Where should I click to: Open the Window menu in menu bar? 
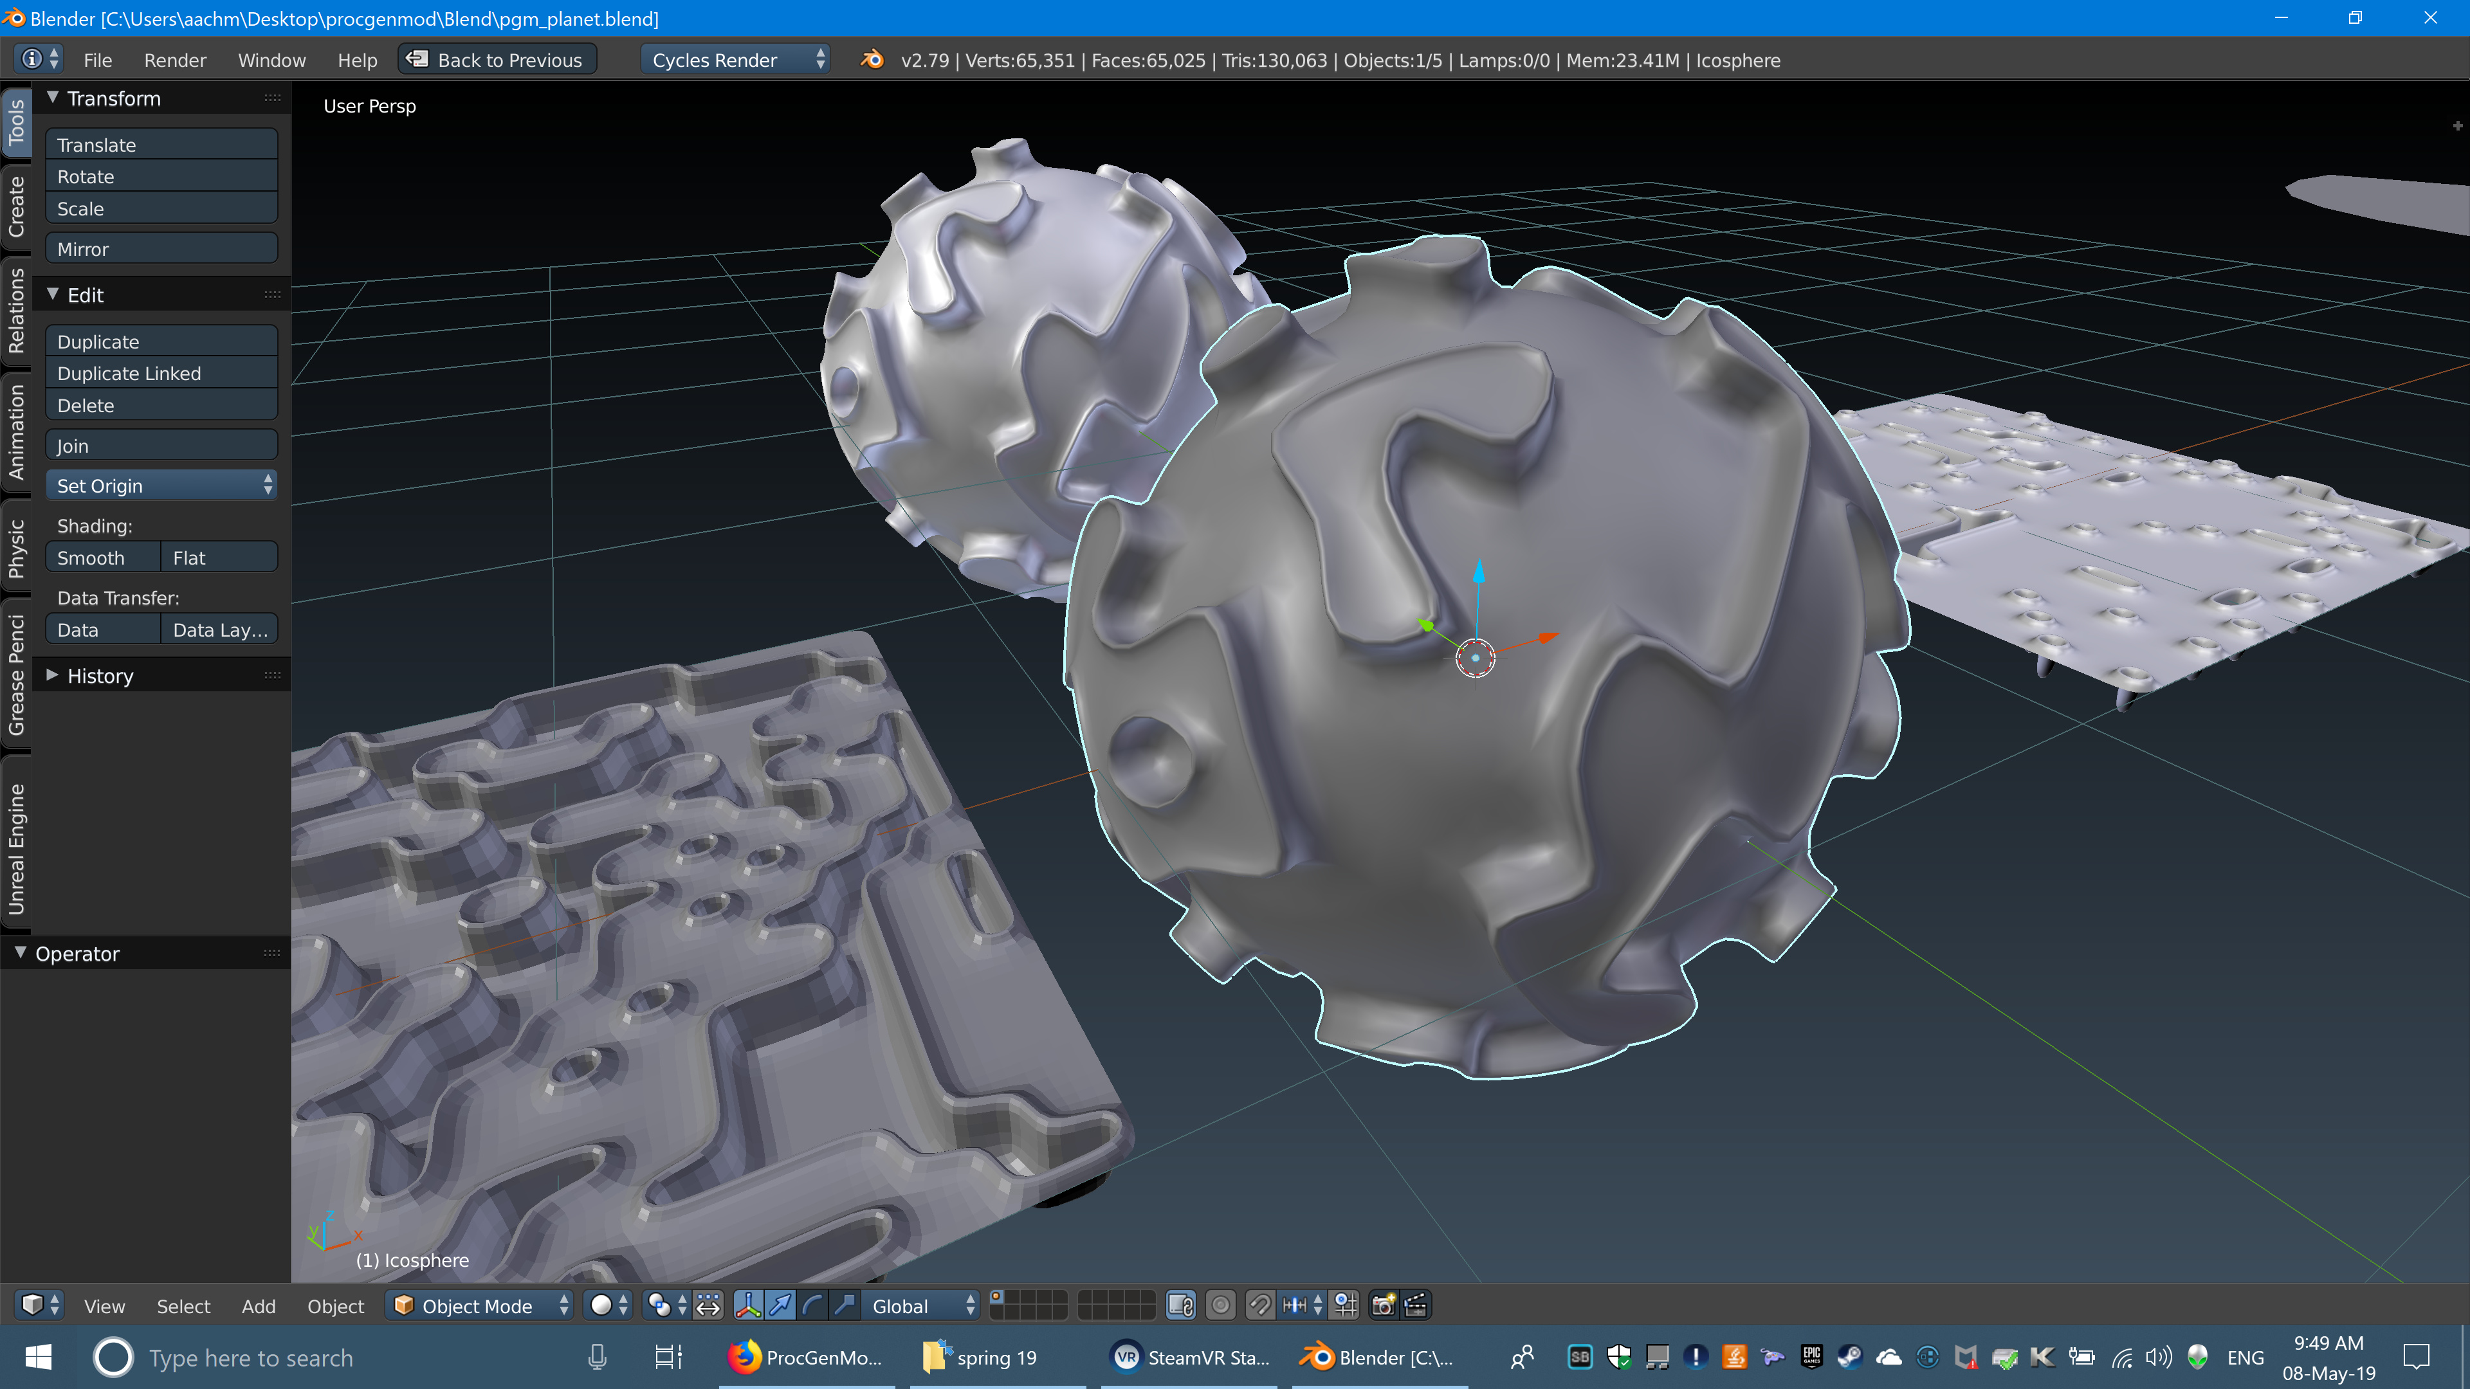pyautogui.click(x=271, y=59)
